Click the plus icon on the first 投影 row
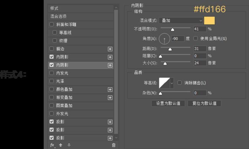This screenshot has width=249, height=149. [x=110, y=122]
